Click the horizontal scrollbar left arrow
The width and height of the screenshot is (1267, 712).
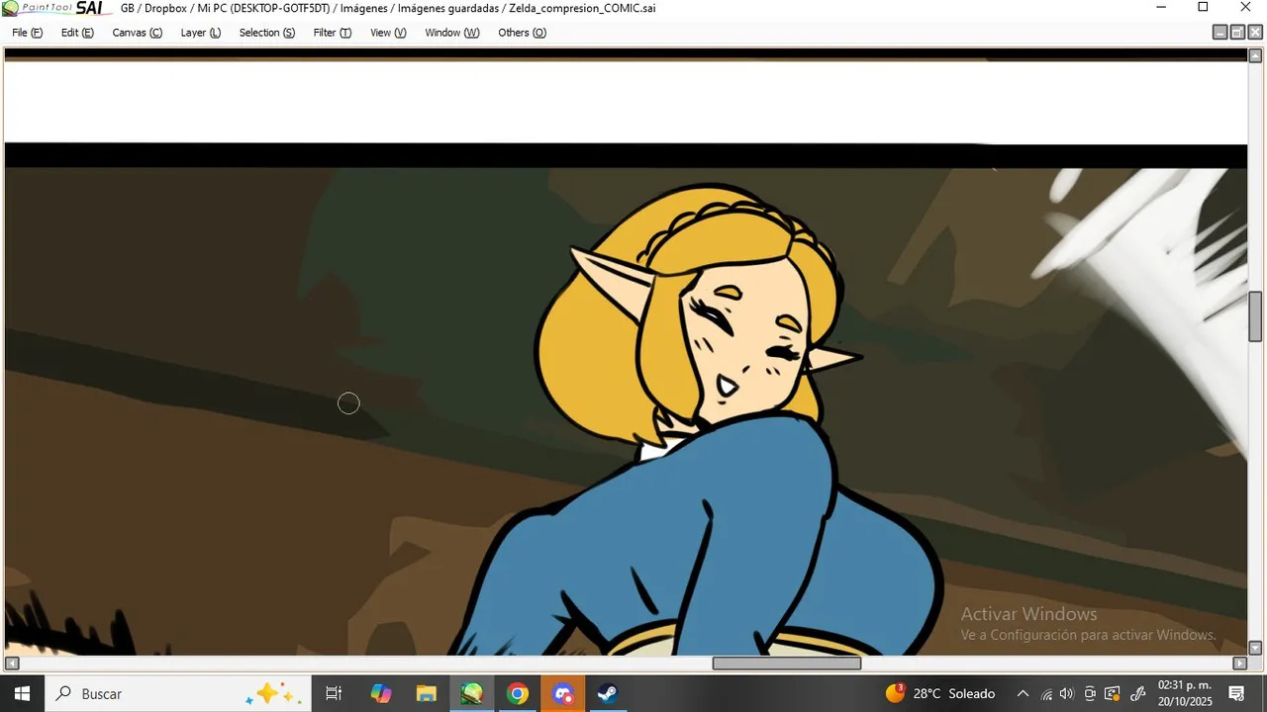tap(12, 663)
